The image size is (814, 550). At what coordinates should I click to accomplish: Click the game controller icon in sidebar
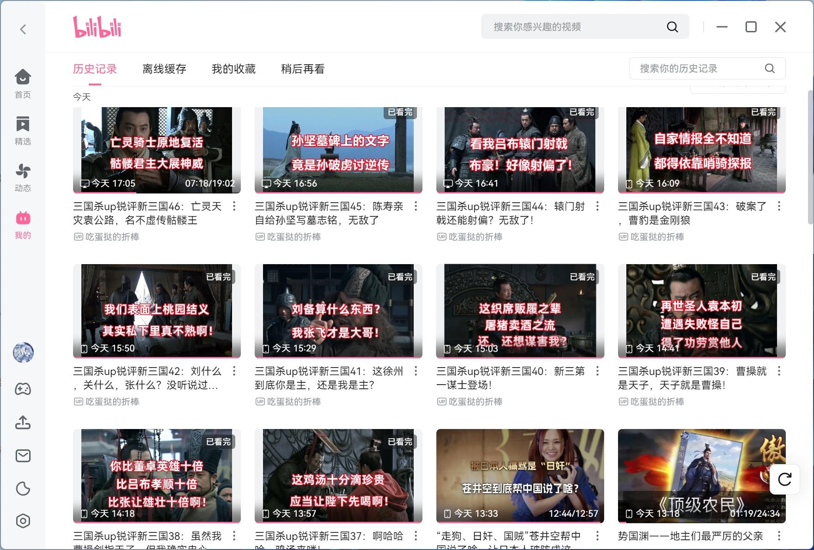23,389
